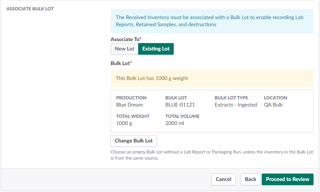Viewport: 320px width, 192px height.
Task: Click the QA Bulk location value
Action: pyautogui.click(x=273, y=105)
